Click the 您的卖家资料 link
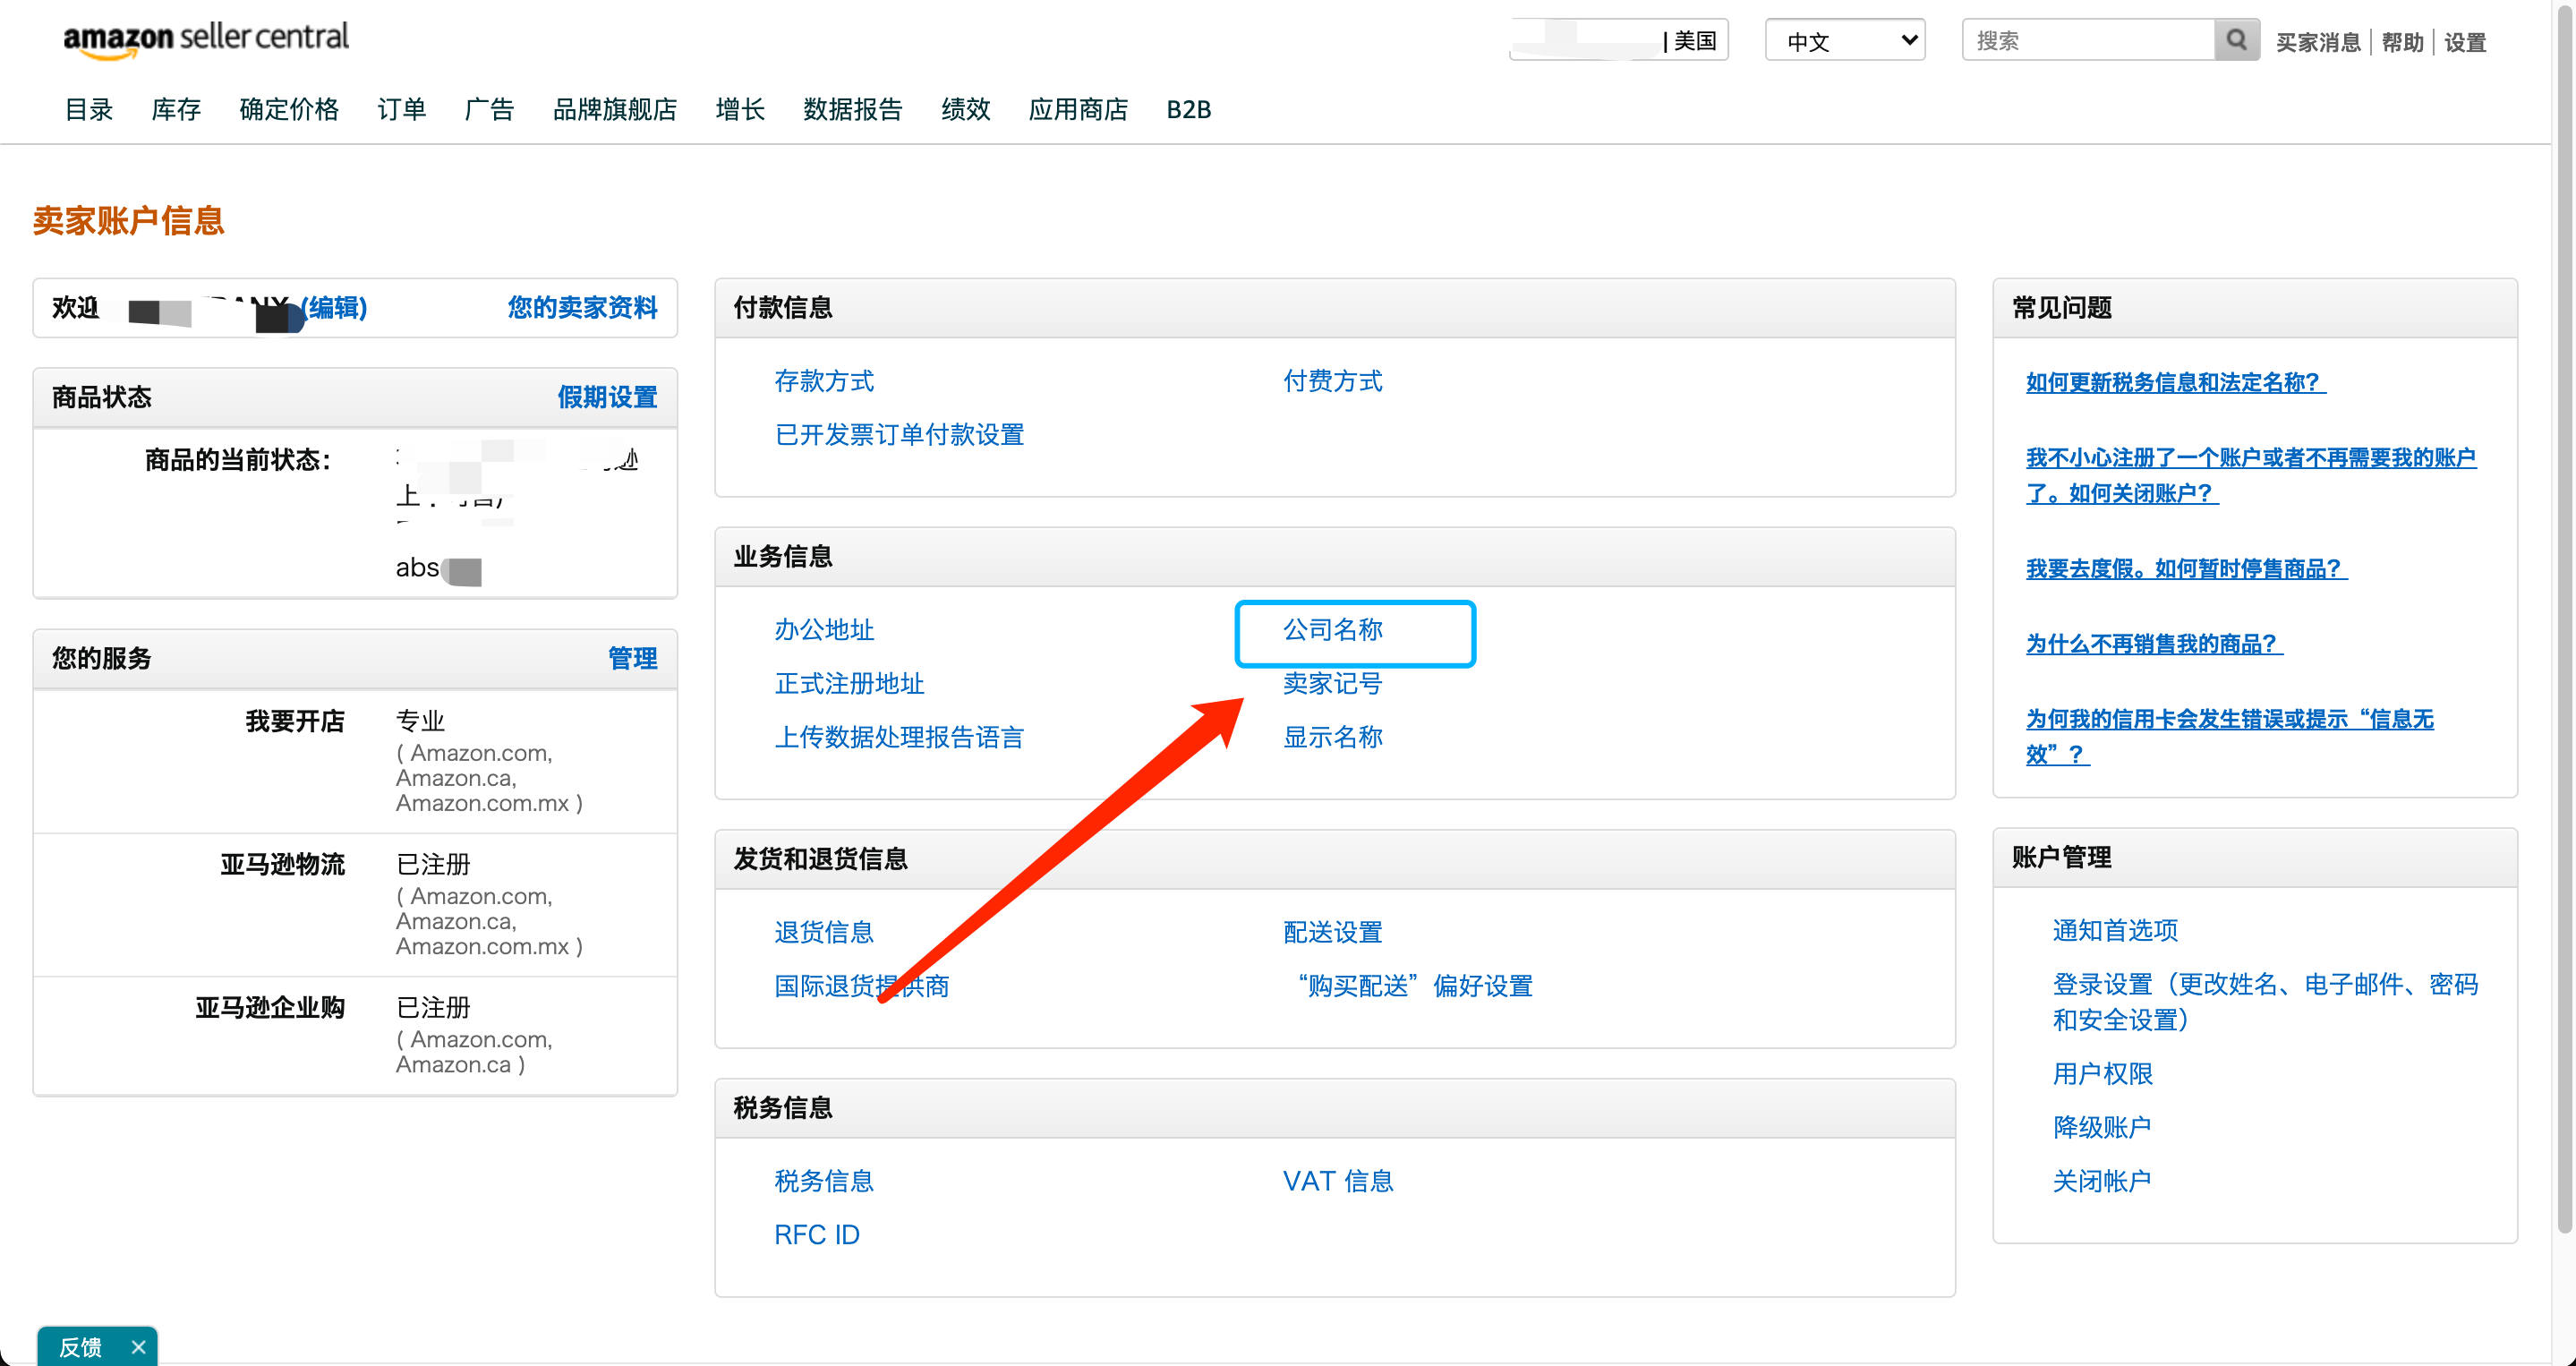This screenshot has height=1366, width=2576. click(x=582, y=307)
